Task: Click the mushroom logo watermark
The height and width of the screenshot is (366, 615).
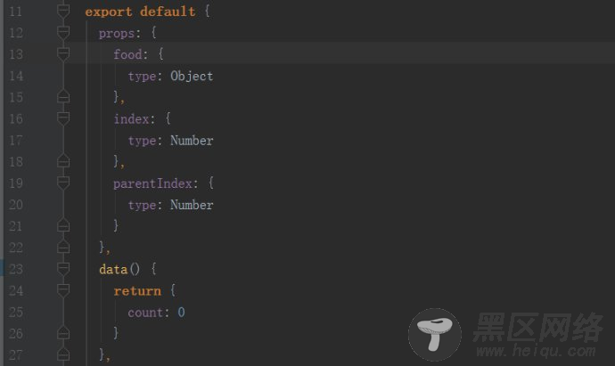Action: click(x=435, y=334)
